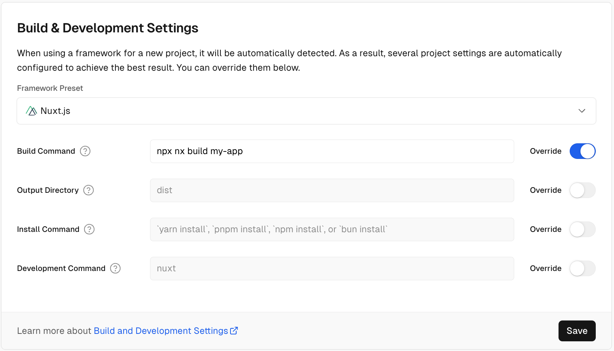Click the Override label beside Build Command

tap(545, 151)
